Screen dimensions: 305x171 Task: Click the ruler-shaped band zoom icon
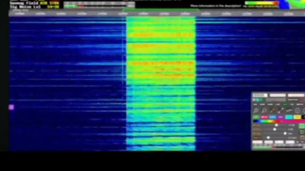click(x=289, y=110)
